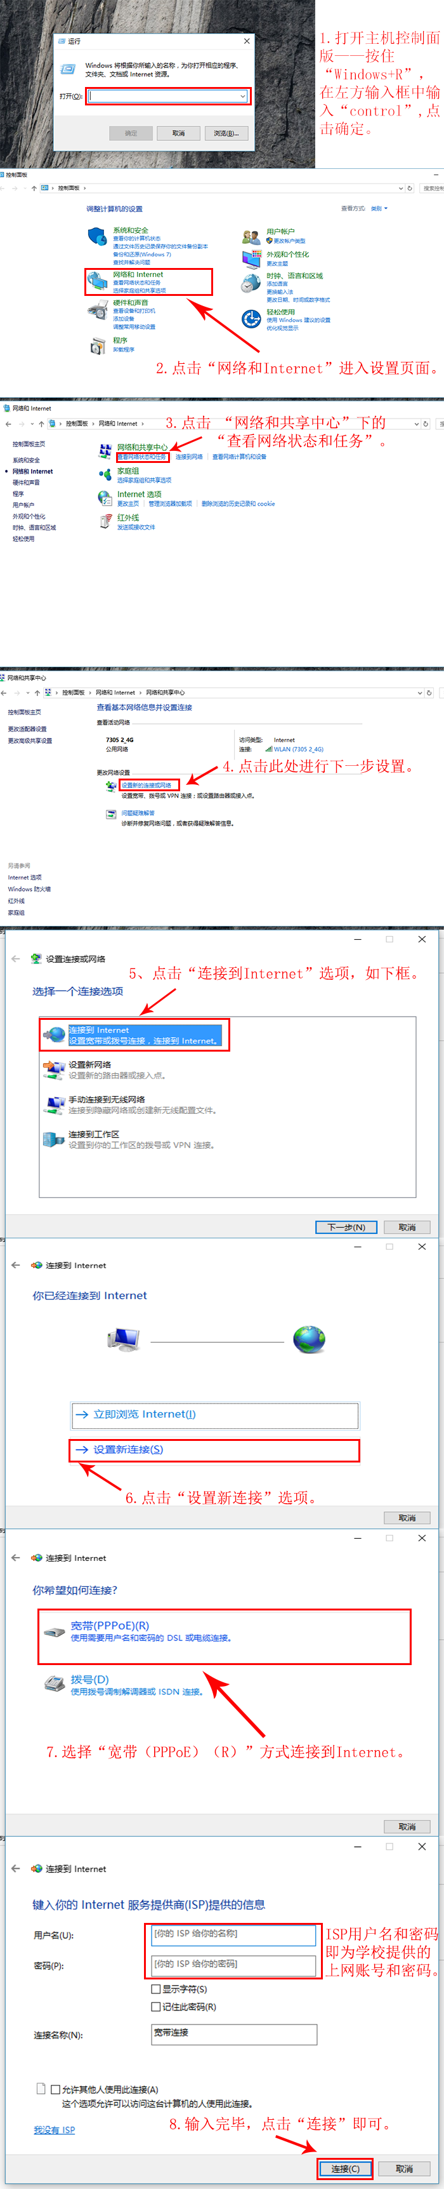Screen dimensions: 444x2189
Task: Open the 系统和安全 shield icon
Action: 98,237
